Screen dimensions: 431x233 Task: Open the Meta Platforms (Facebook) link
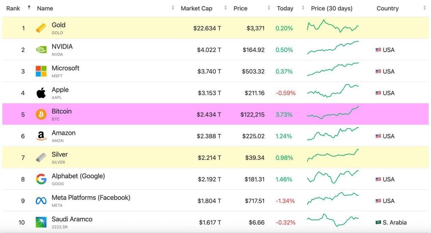91,198
